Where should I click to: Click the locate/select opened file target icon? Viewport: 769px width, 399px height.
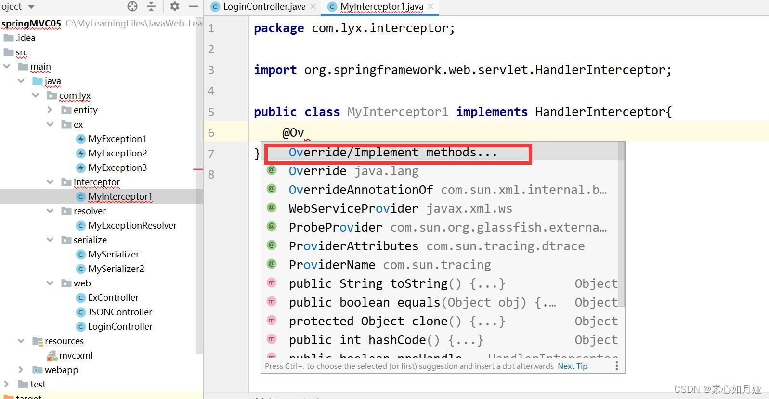[132, 6]
